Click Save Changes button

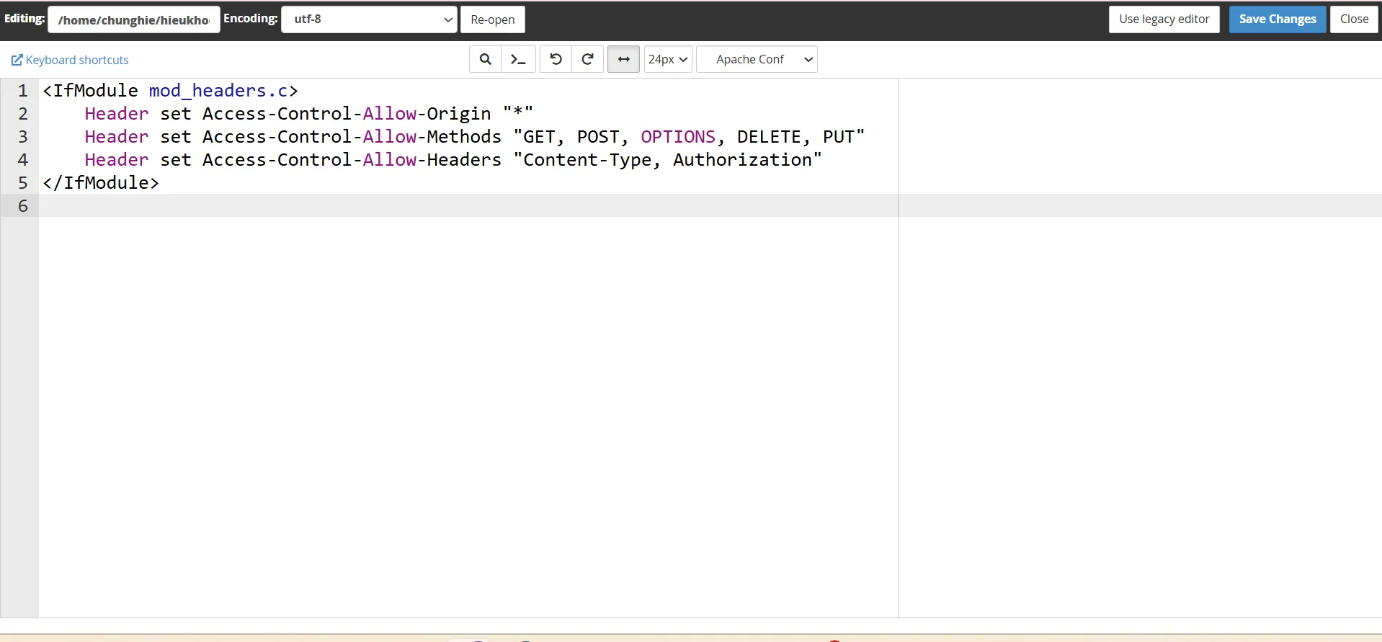click(x=1277, y=19)
